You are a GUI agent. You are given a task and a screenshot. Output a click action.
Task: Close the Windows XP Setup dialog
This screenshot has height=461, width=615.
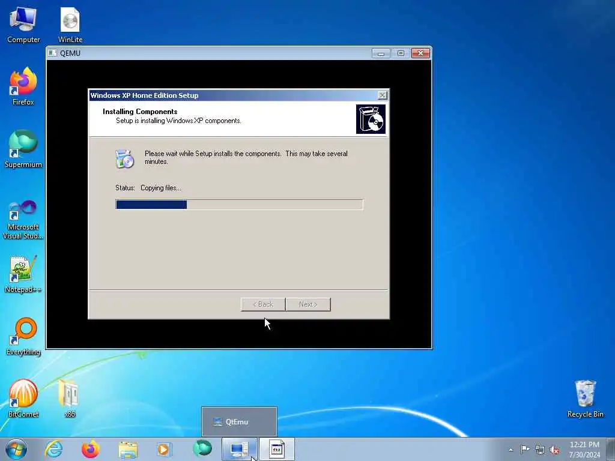pos(382,95)
